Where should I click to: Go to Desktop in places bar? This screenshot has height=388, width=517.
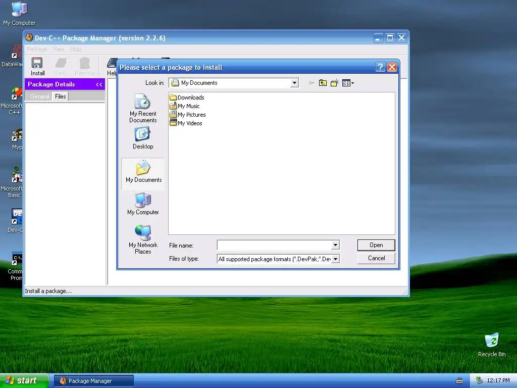pos(143,138)
